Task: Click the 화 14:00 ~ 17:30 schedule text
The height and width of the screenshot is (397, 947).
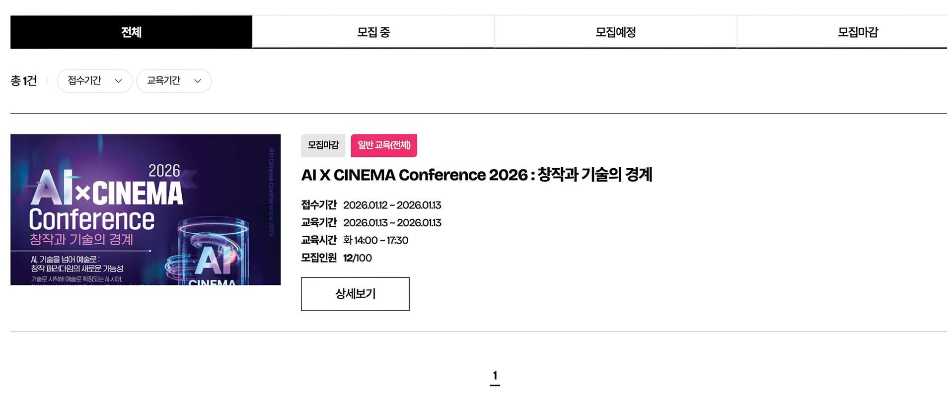Action: click(x=376, y=241)
